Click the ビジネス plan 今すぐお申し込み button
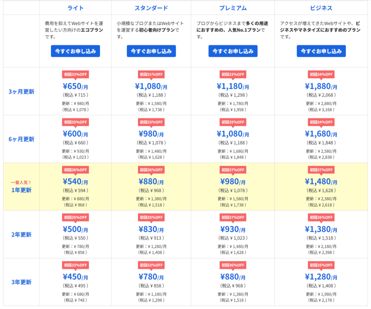The height and width of the screenshot is (309, 371). pos(321,51)
